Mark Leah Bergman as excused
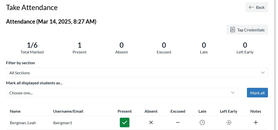 pyautogui.click(x=178, y=122)
